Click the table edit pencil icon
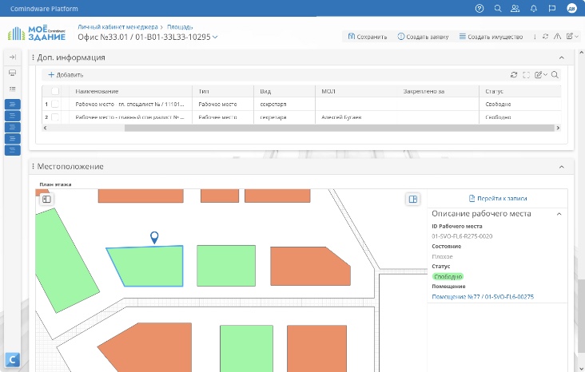This screenshot has height=372, width=585. 538,75
